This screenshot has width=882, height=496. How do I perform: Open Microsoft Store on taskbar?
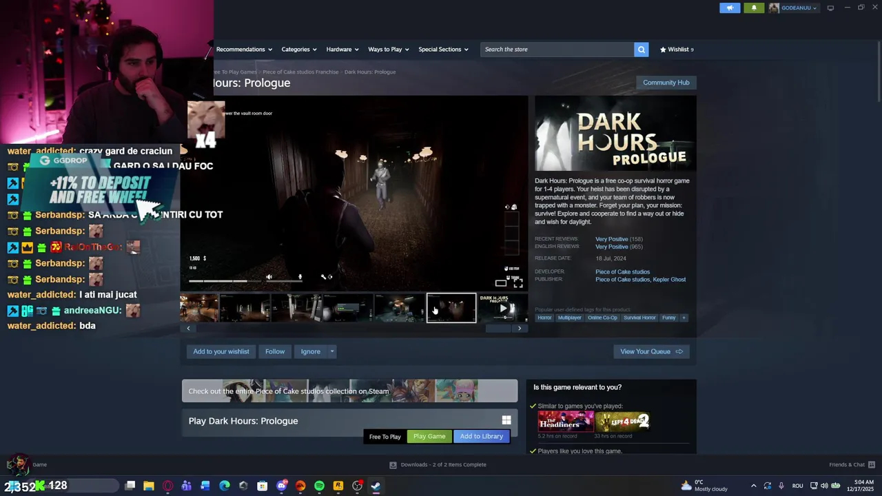point(262,486)
